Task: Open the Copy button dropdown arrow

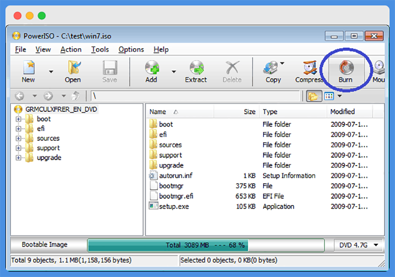Action: 282,64
